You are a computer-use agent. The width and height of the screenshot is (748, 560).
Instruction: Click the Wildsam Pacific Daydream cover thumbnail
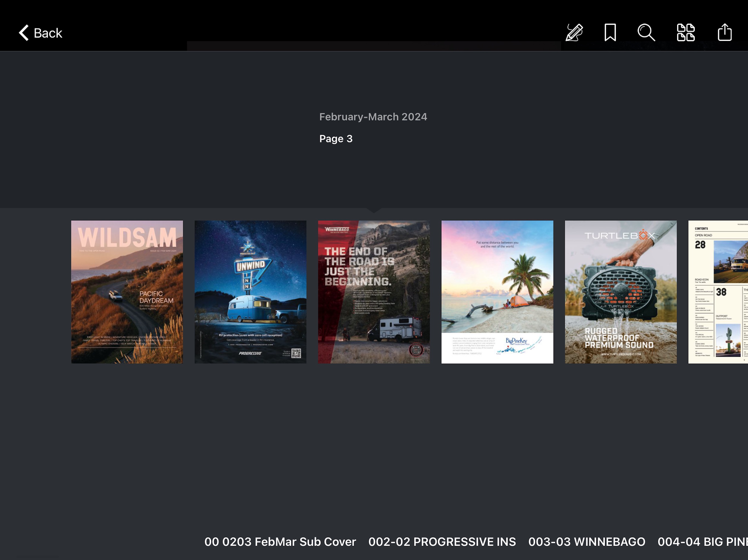coord(127,292)
